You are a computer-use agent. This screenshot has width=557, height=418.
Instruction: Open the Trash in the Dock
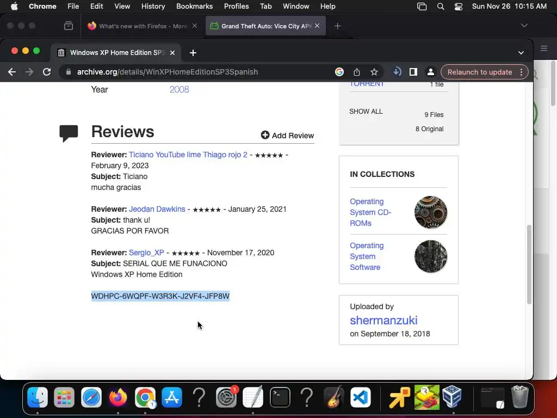point(519,397)
